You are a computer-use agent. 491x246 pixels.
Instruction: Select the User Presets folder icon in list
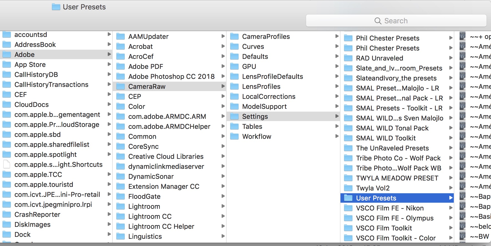pyautogui.click(x=348, y=198)
